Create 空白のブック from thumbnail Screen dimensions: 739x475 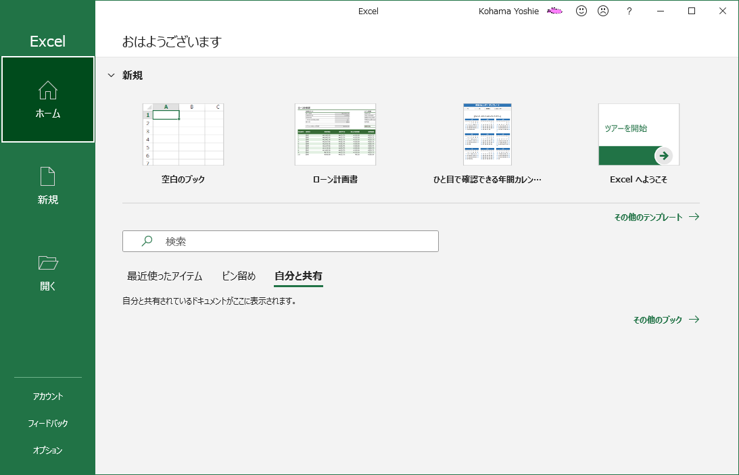click(183, 134)
